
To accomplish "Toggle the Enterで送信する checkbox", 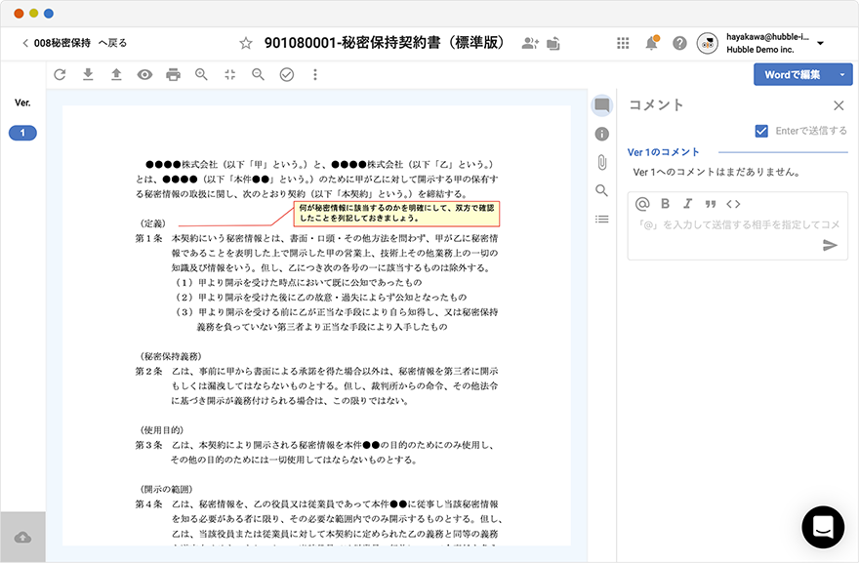I will (x=761, y=131).
